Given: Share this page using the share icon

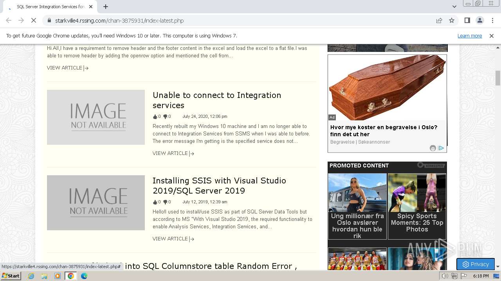Looking at the screenshot, I should click(439, 20).
